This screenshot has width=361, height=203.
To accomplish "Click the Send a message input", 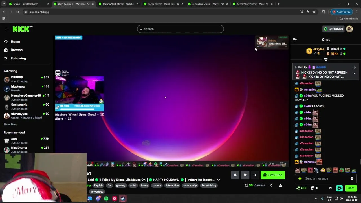I will (x=326, y=178).
